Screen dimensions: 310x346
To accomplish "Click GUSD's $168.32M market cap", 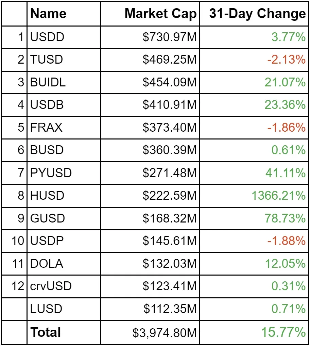I will [x=170, y=218].
